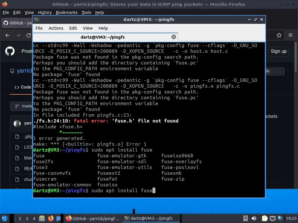Open the terminal Actions menu
The height and width of the screenshot is (223, 298).
point(56,28)
